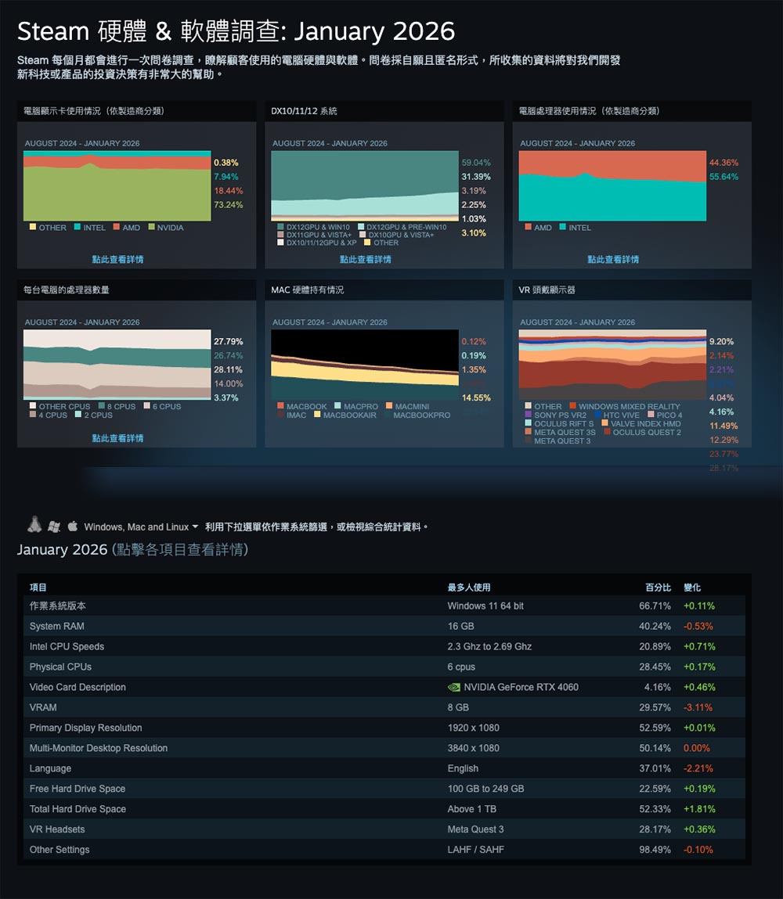Open details link under the DX10/11/12 chart
Viewport: 783px width, 899px height.
pyautogui.click(x=365, y=259)
